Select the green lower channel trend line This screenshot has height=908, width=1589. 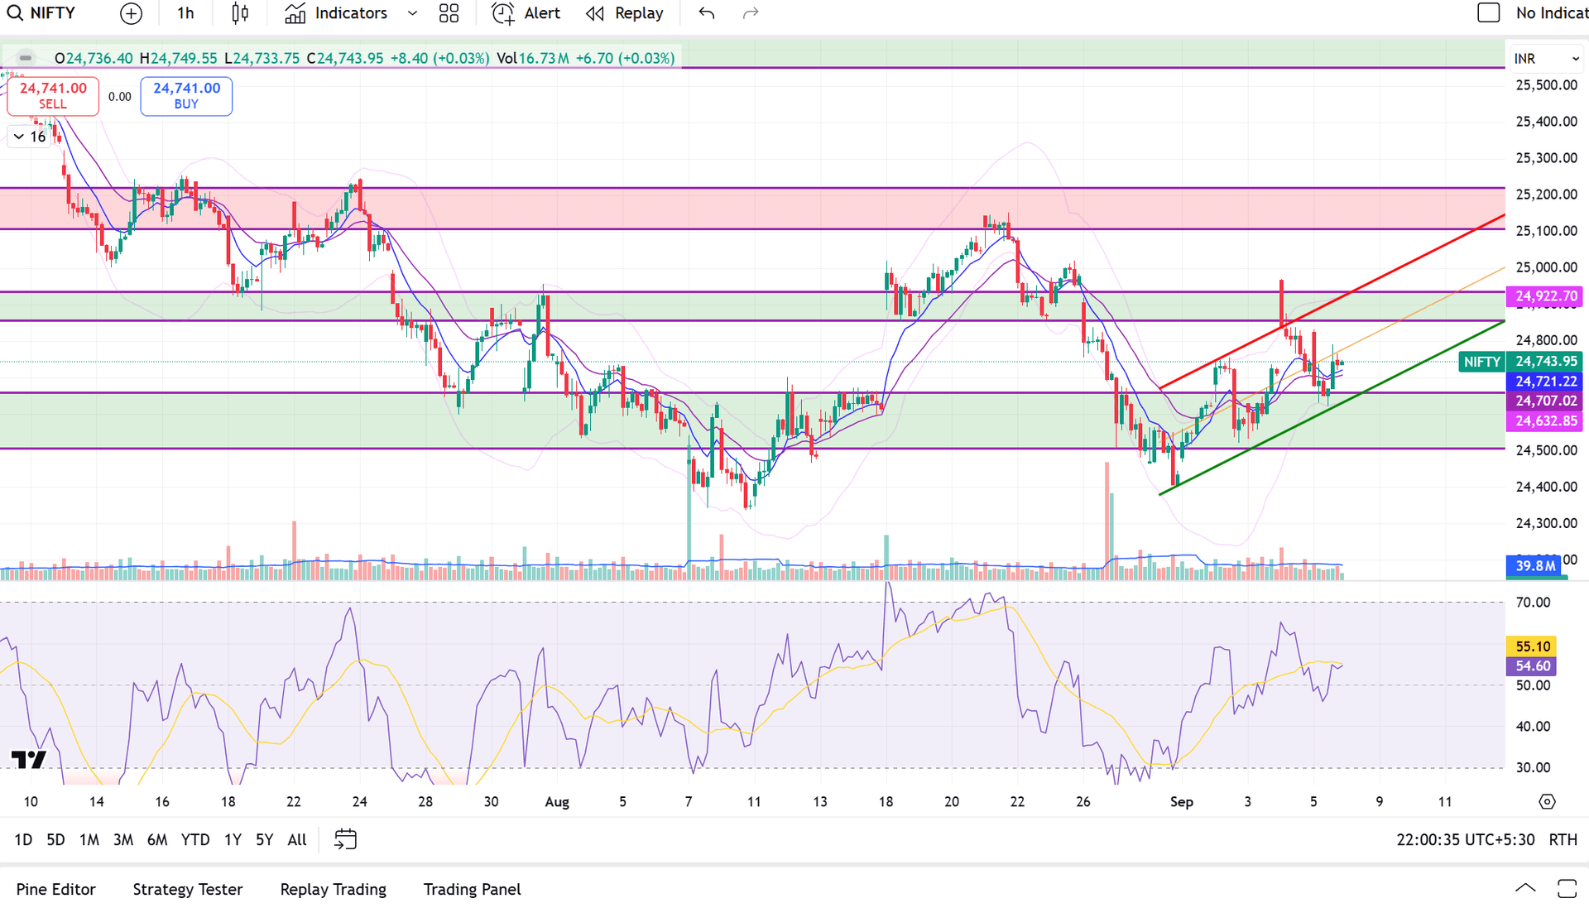coord(1332,408)
